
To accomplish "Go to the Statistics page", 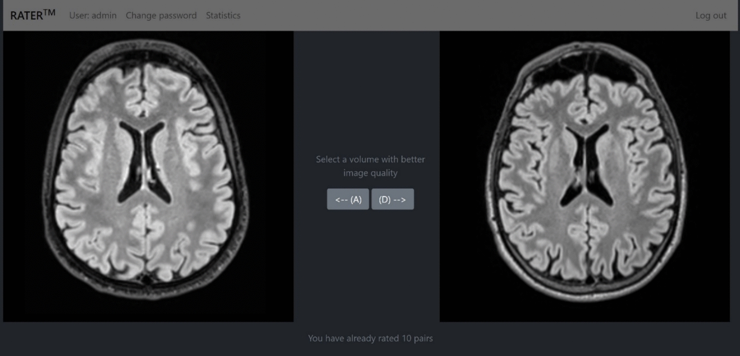I will pos(223,15).
